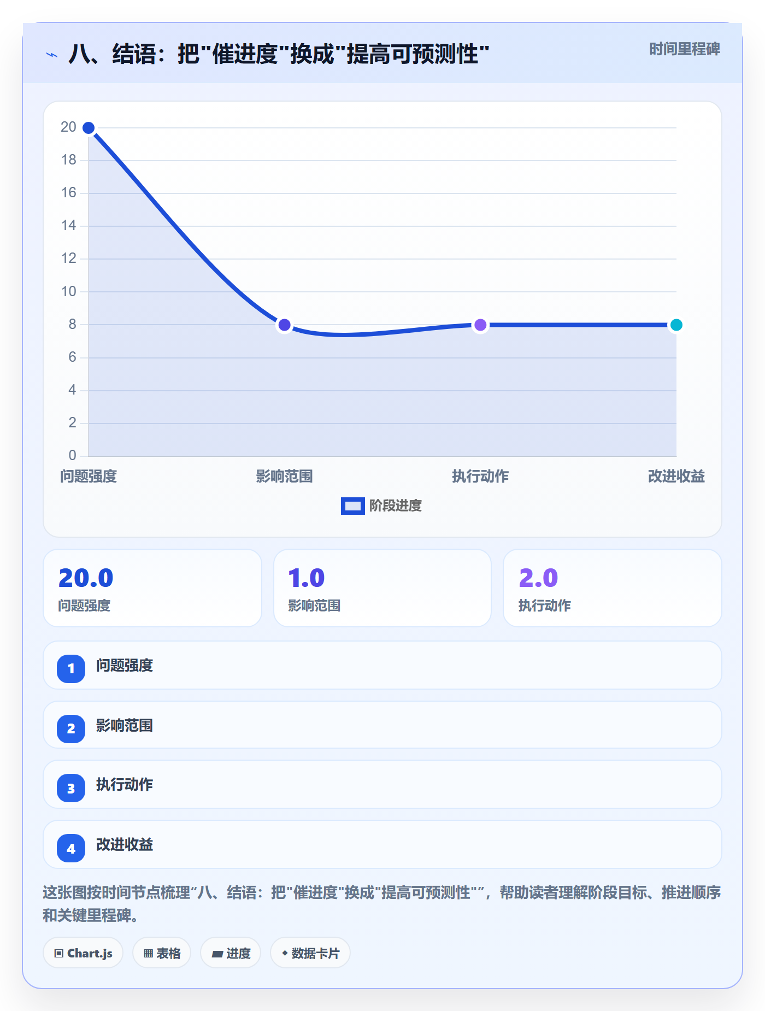Click the 影响范围 x-axis label
The image size is (765, 1011).
click(284, 477)
